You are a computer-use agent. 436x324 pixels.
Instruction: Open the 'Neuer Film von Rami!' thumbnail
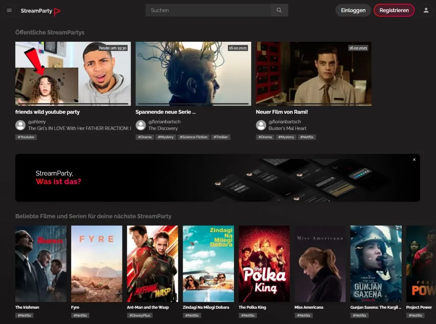(x=314, y=74)
